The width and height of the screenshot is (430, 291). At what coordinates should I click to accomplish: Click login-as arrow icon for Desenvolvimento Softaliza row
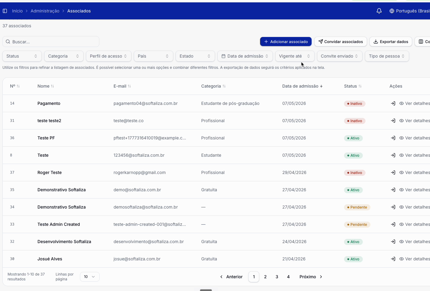coord(393,242)
